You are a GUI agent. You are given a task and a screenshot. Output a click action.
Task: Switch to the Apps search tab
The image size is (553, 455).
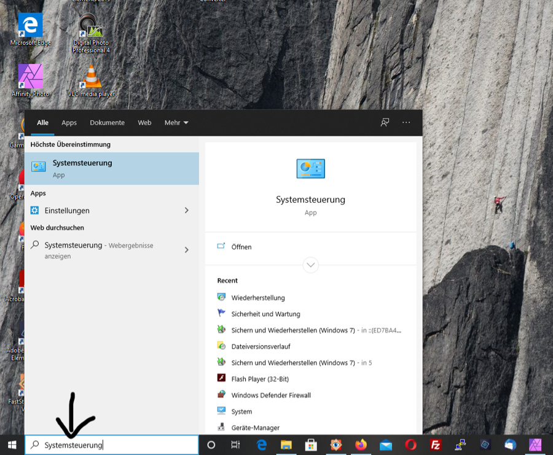click(69, 123)
